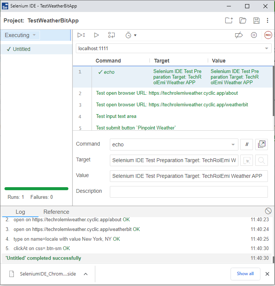Click log entry for clickAt css=.btn-sm
275x286 pixels.
click(137, 249)
